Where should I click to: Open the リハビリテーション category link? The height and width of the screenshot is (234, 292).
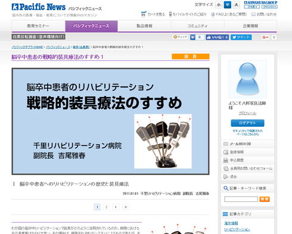(x=237, y=229)
